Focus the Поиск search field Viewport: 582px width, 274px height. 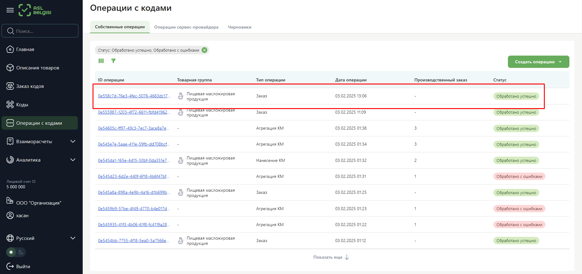pos(40,31)
